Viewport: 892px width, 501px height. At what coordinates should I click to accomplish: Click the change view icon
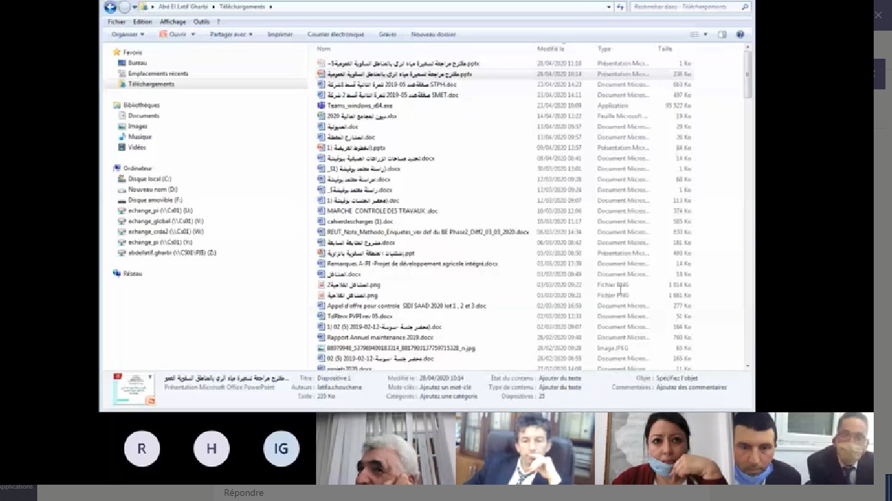coord(695,34)
